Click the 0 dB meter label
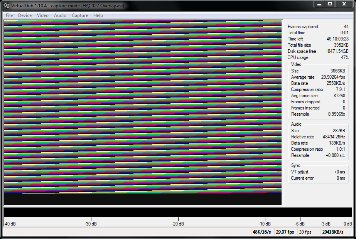The height and width of the screenshot is (239, 356). coord(348,224)
